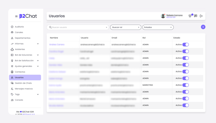
Task: Click the B2Chat logo
Action: coord(28,16)
